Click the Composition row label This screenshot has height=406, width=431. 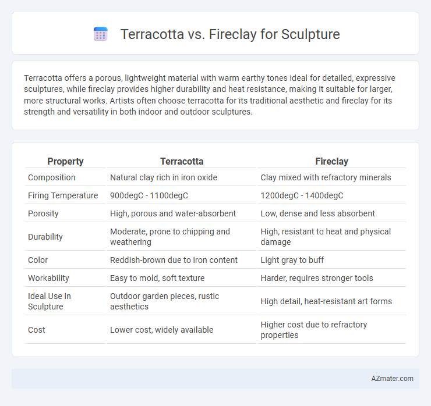[52, 177]
